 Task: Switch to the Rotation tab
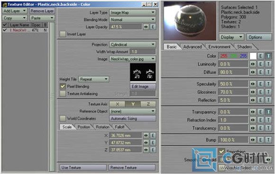(102, 127)
